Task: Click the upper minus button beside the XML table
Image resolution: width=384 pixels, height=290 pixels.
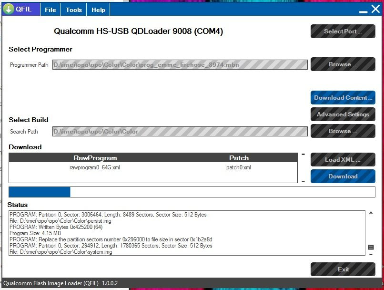Action: click(x=303, y=155)
